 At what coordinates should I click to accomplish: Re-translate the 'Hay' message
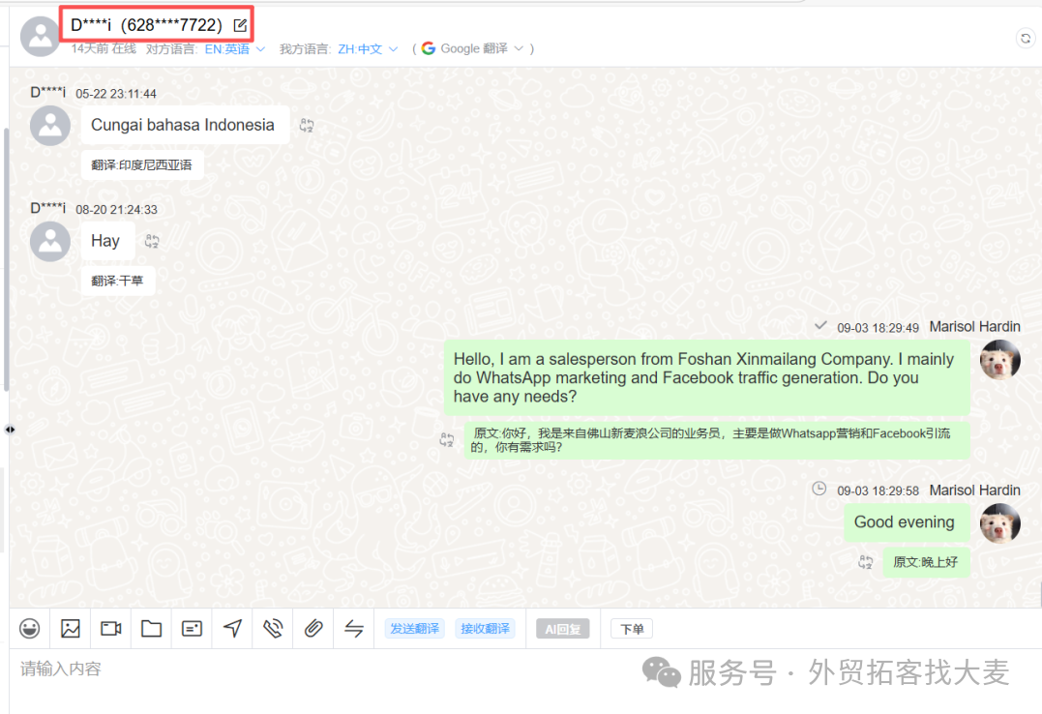click(152, 241)
